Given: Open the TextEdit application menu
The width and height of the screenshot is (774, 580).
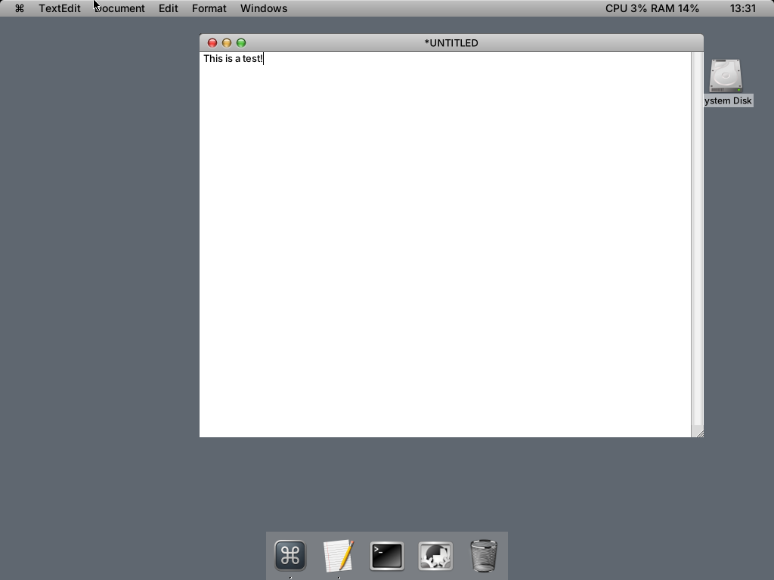Looking at the screenshot, I should coord(60,8).
